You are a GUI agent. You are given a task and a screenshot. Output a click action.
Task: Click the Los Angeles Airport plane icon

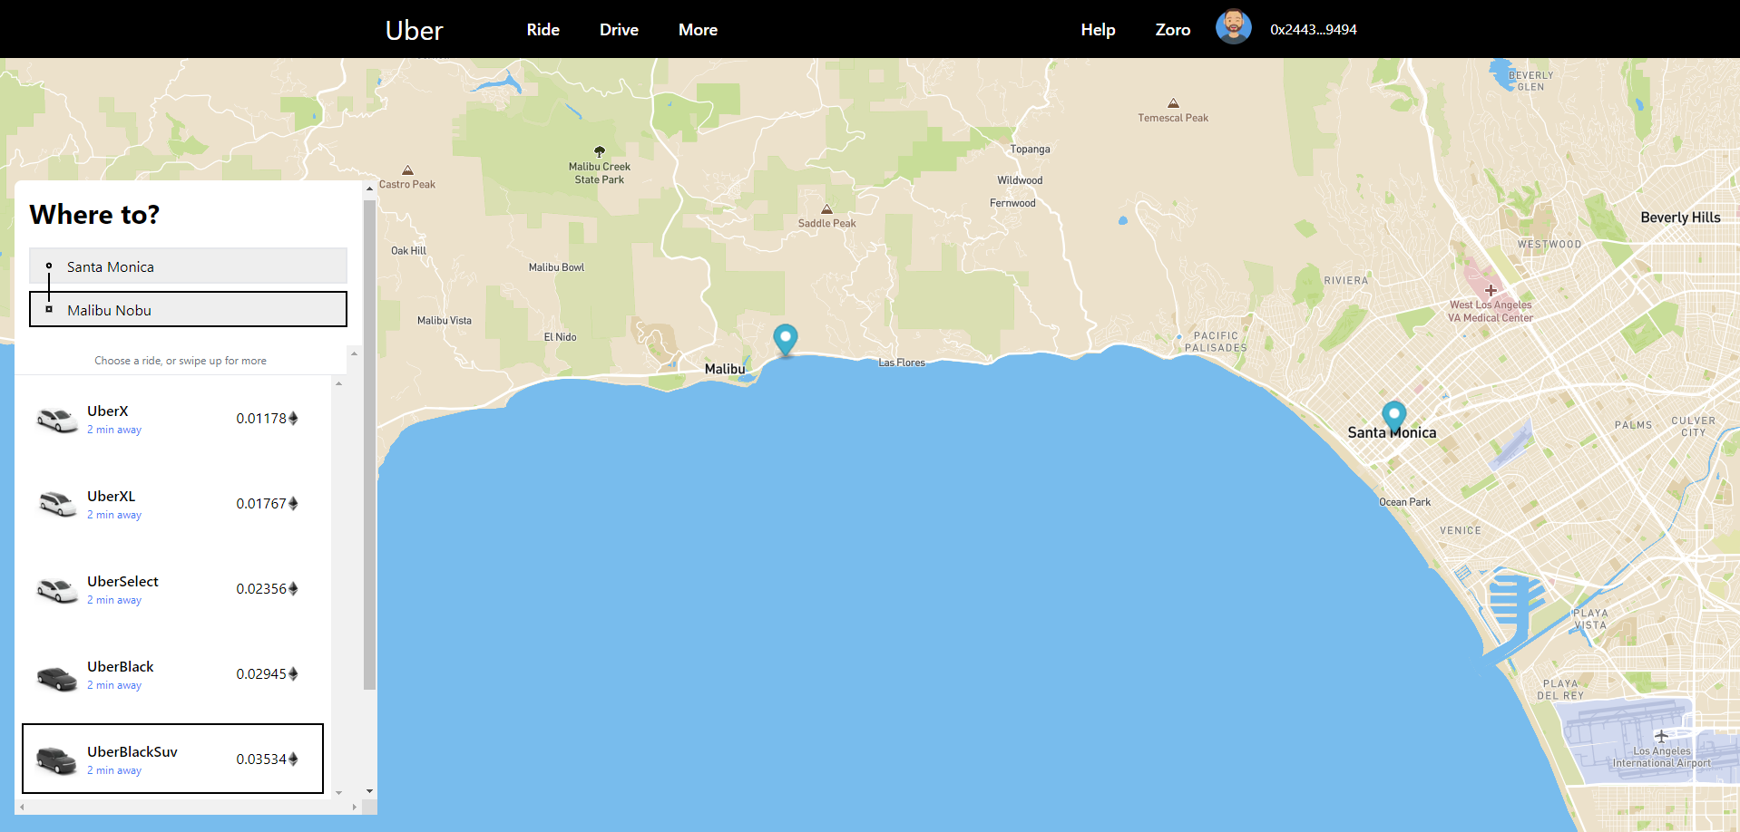(x=1660, y=736)
